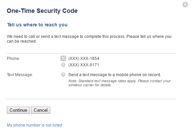Image resolution: width=191 pixels, height=133 pixels.
Task: Select the send text message radio option
Action: tap(63, 74)
